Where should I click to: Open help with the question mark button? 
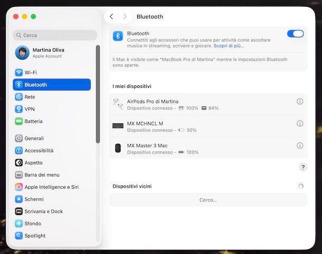[303, 167]
